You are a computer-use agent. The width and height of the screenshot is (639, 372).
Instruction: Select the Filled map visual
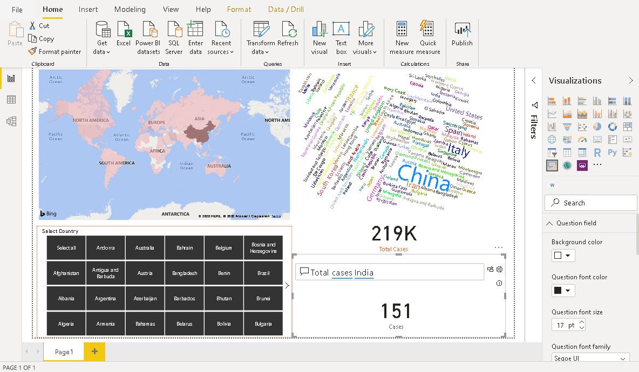point(567,140)
